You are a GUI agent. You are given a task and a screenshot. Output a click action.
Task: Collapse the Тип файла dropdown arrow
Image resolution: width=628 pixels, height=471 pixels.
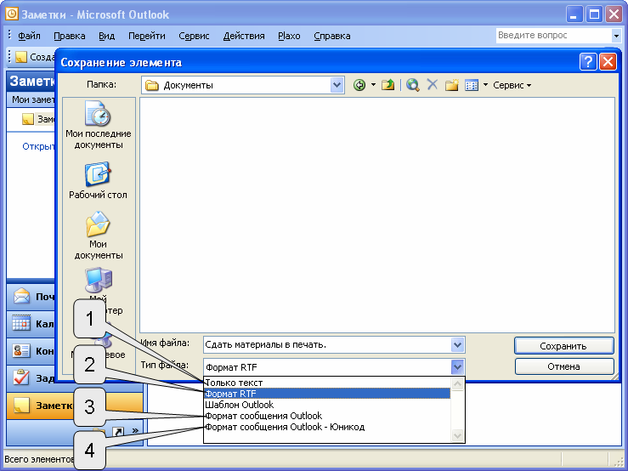[x=457, y=366]
